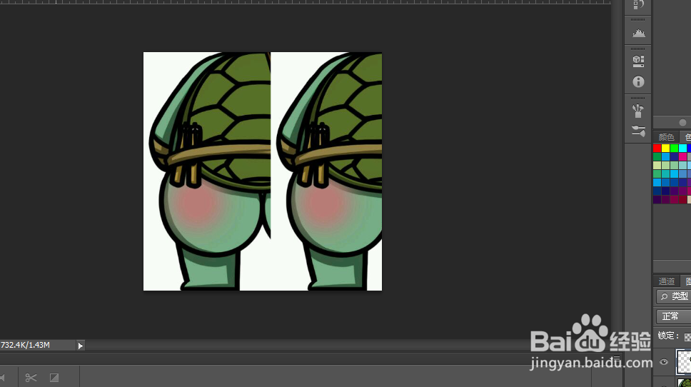Open the History panel icon
This screenshot has width=691, height=387.
[x=638, y=5]
